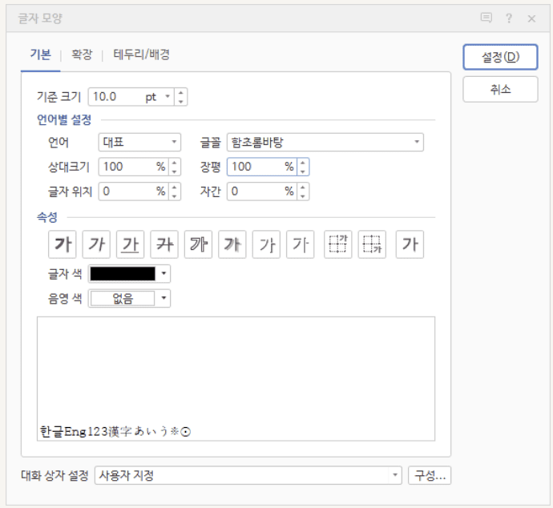Screen dimensions: 553x508
Task: Expand the 글꼴 font dropdown
Action: pos(325,143)
